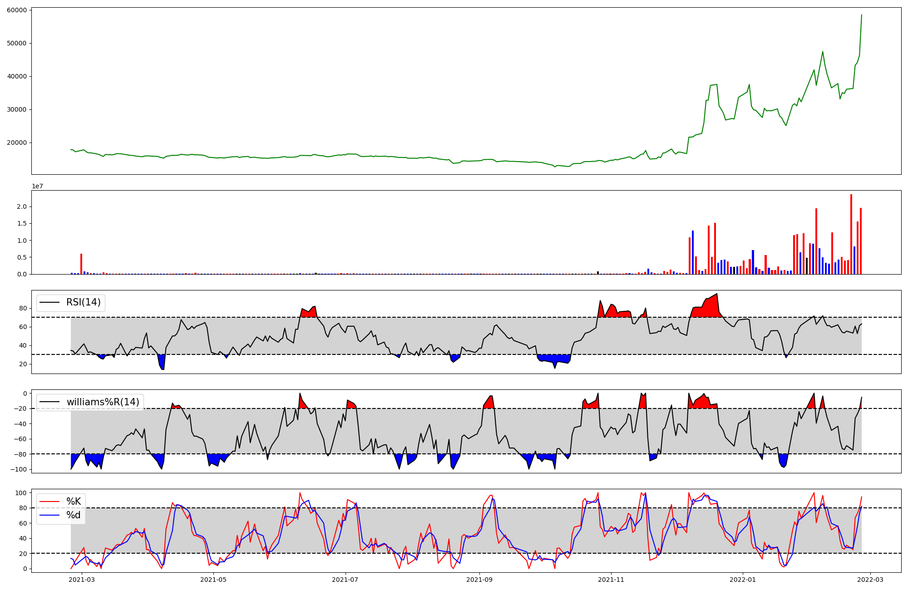This screenshot has height=590, width=908.
Task: Click the RSI(14) legend label
Action: (x=84, y=302)
